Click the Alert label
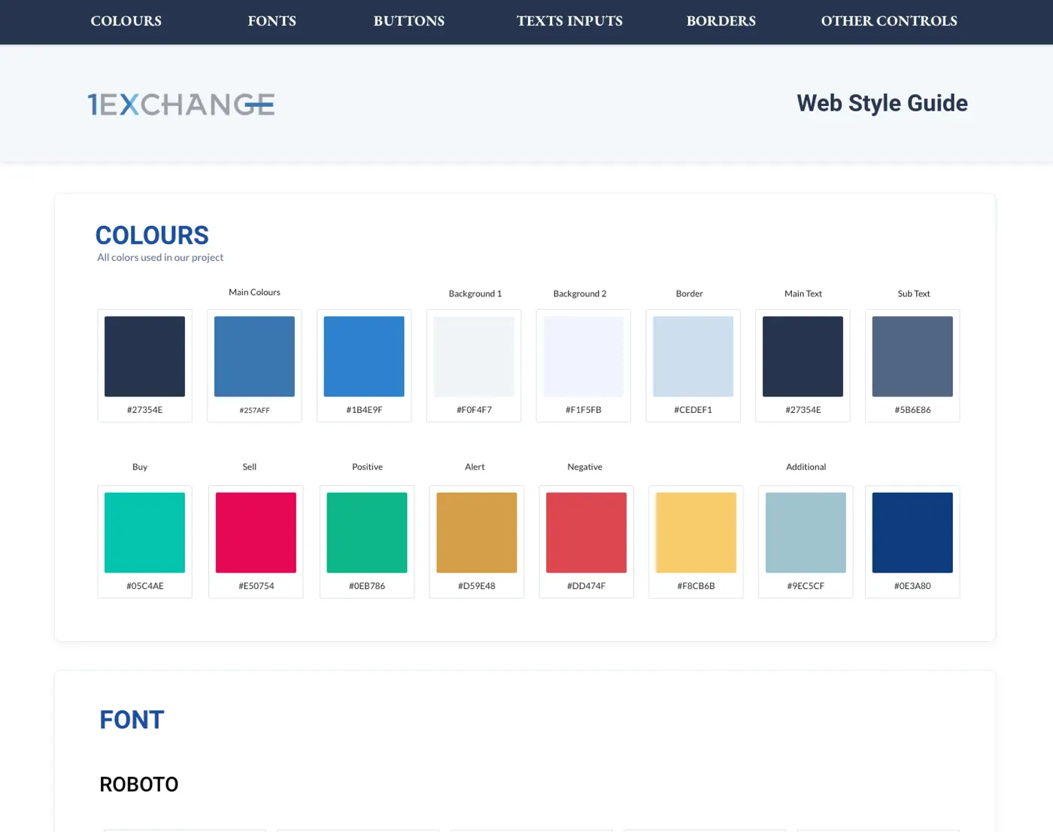 (475, 466)
